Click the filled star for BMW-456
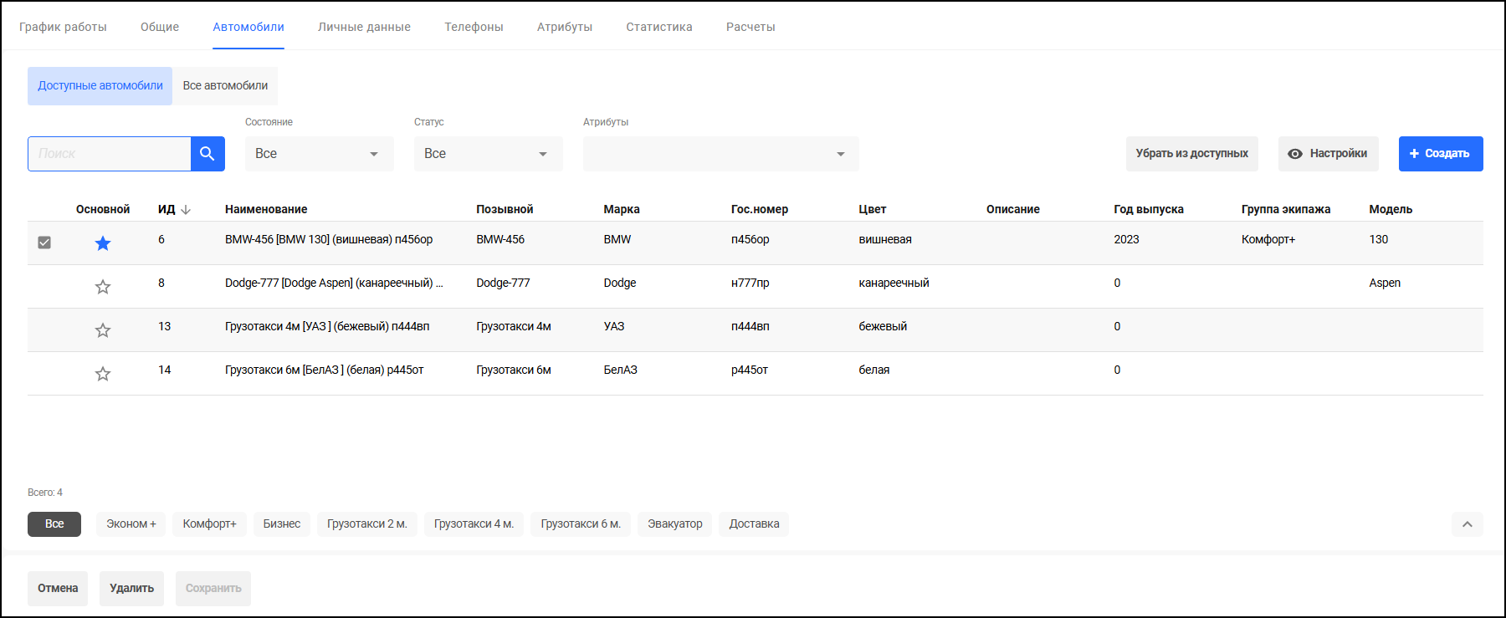 (103, 243)
